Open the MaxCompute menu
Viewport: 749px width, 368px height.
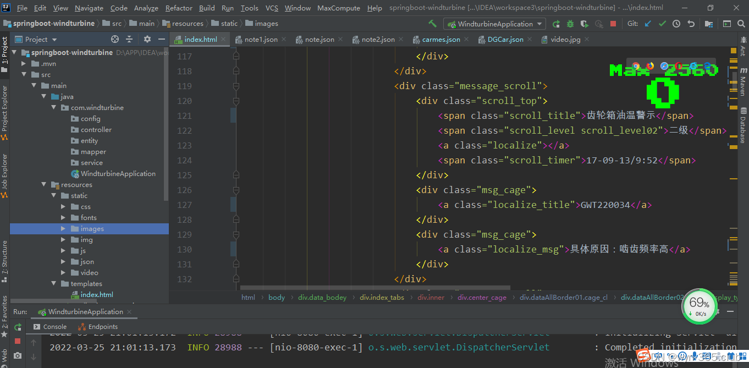(x=339, y=8)
